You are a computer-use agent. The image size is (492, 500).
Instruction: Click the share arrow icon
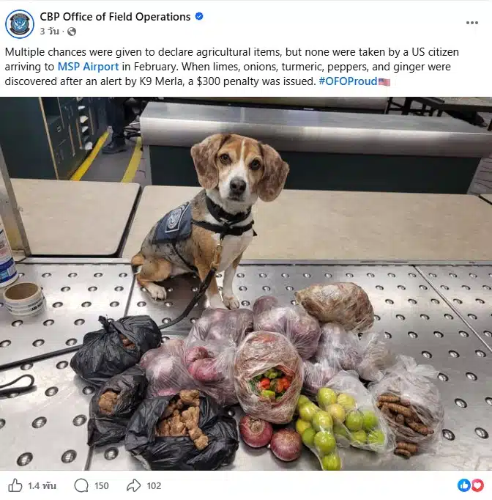coord(134,485)
